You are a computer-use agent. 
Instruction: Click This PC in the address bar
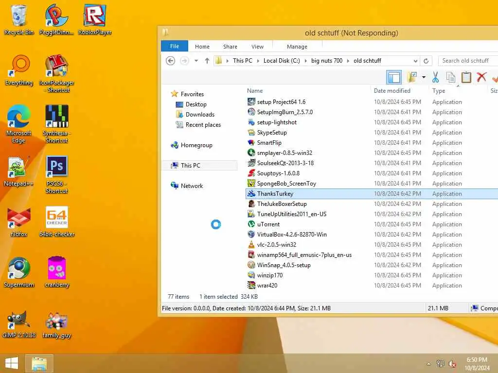242,61
